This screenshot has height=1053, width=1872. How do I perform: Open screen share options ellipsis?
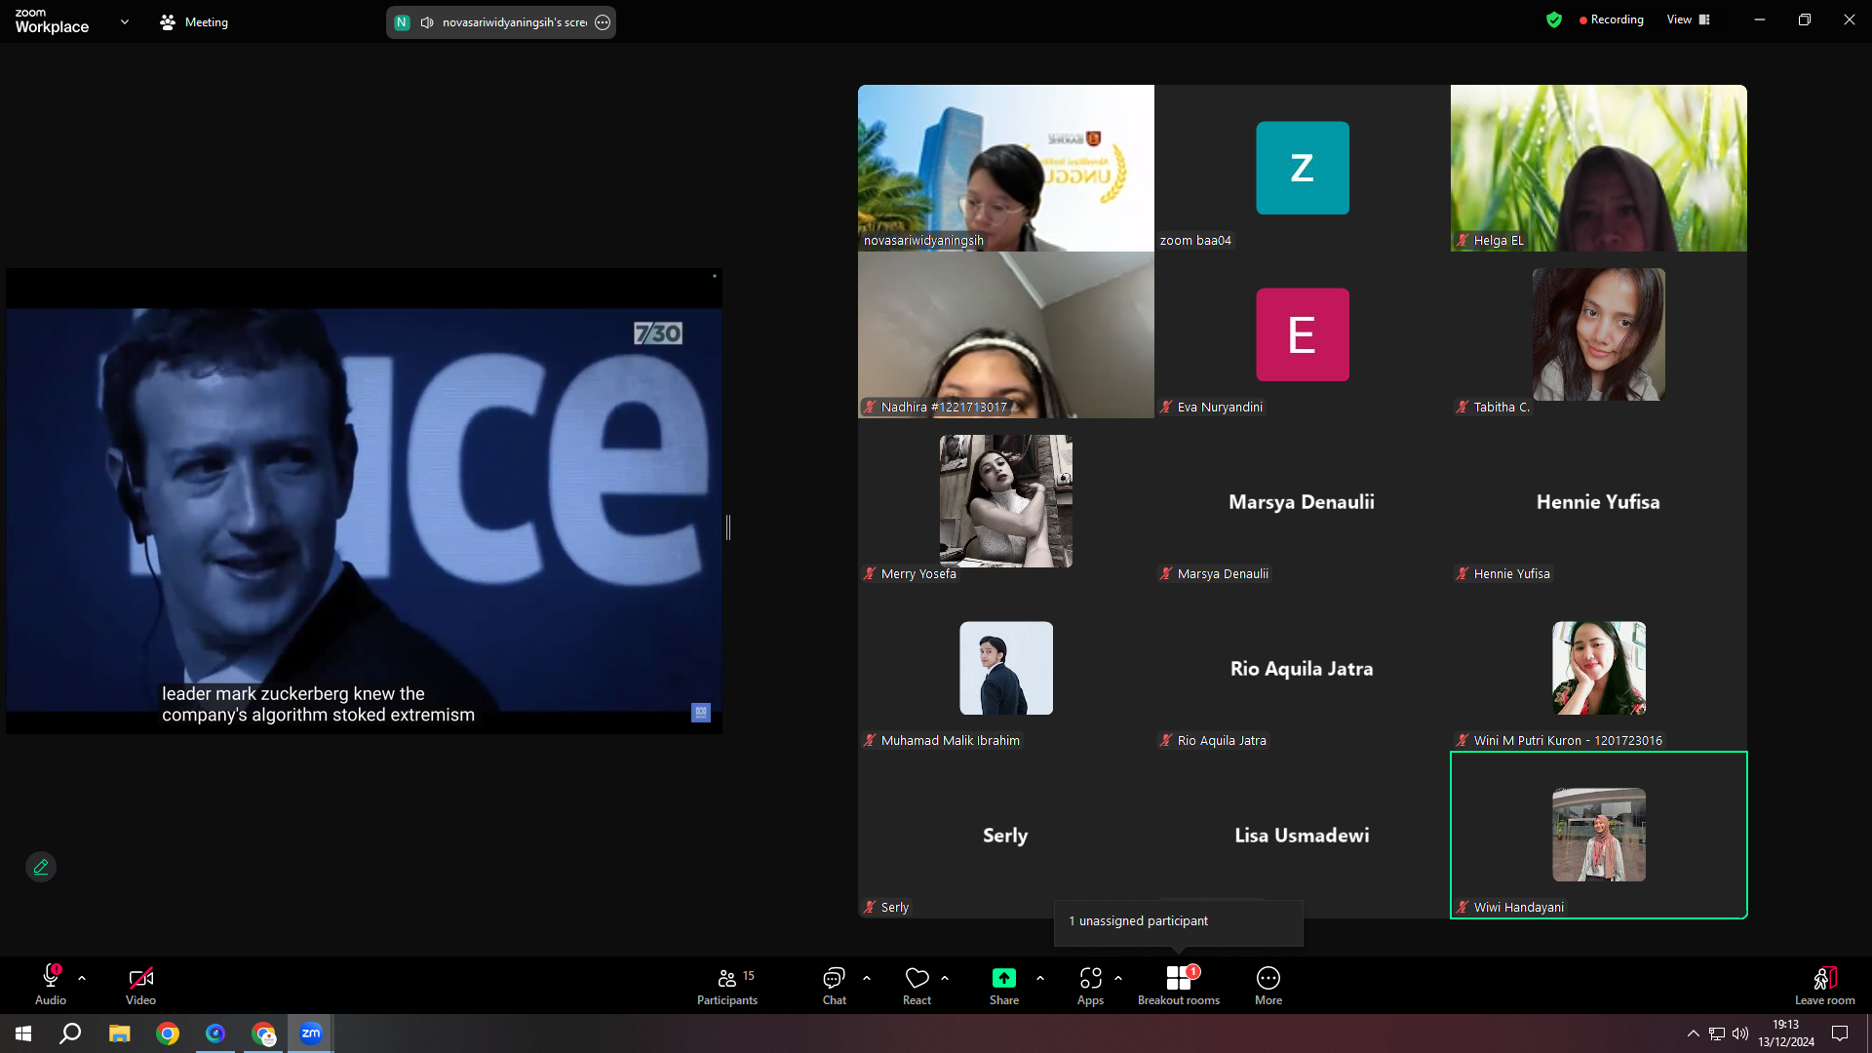603,22
